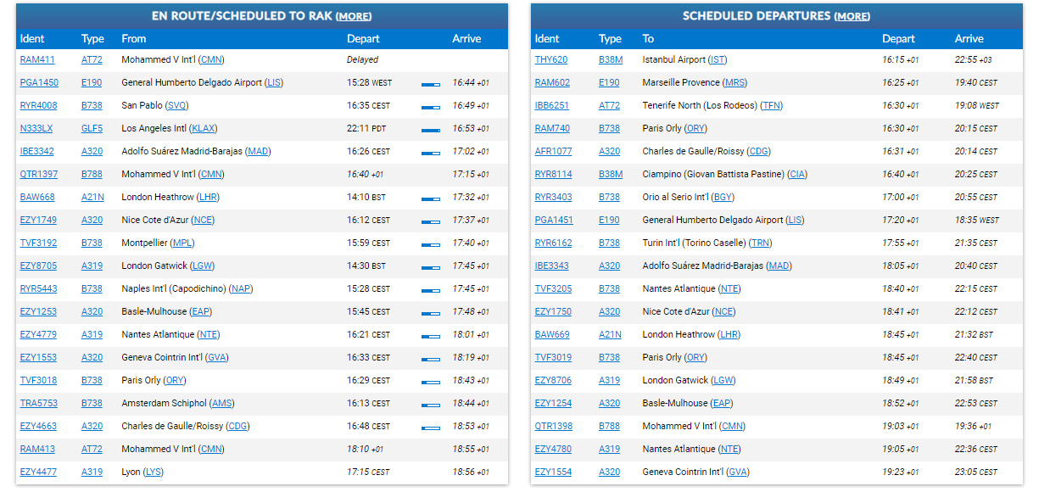Click the AMS airport code link
This screenshot has height=492, width=1050.
[221, 404]
